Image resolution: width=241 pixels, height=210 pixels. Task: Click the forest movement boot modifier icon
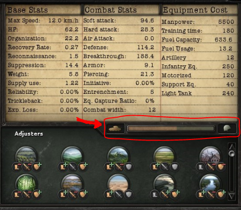point(17,167)
